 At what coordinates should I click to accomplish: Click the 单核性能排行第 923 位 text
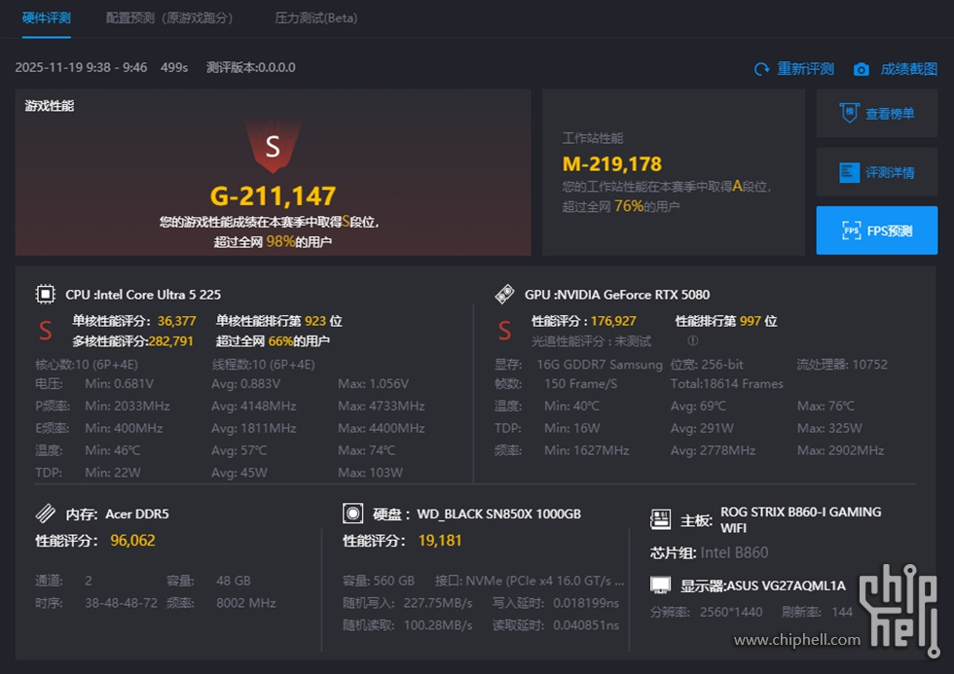(278, 321)
